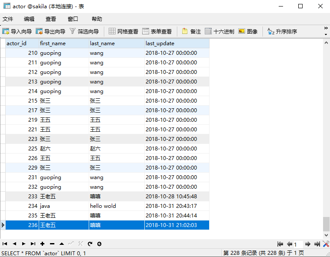
Task: Sort ascending with 升序排序
Action: (282, 31)
